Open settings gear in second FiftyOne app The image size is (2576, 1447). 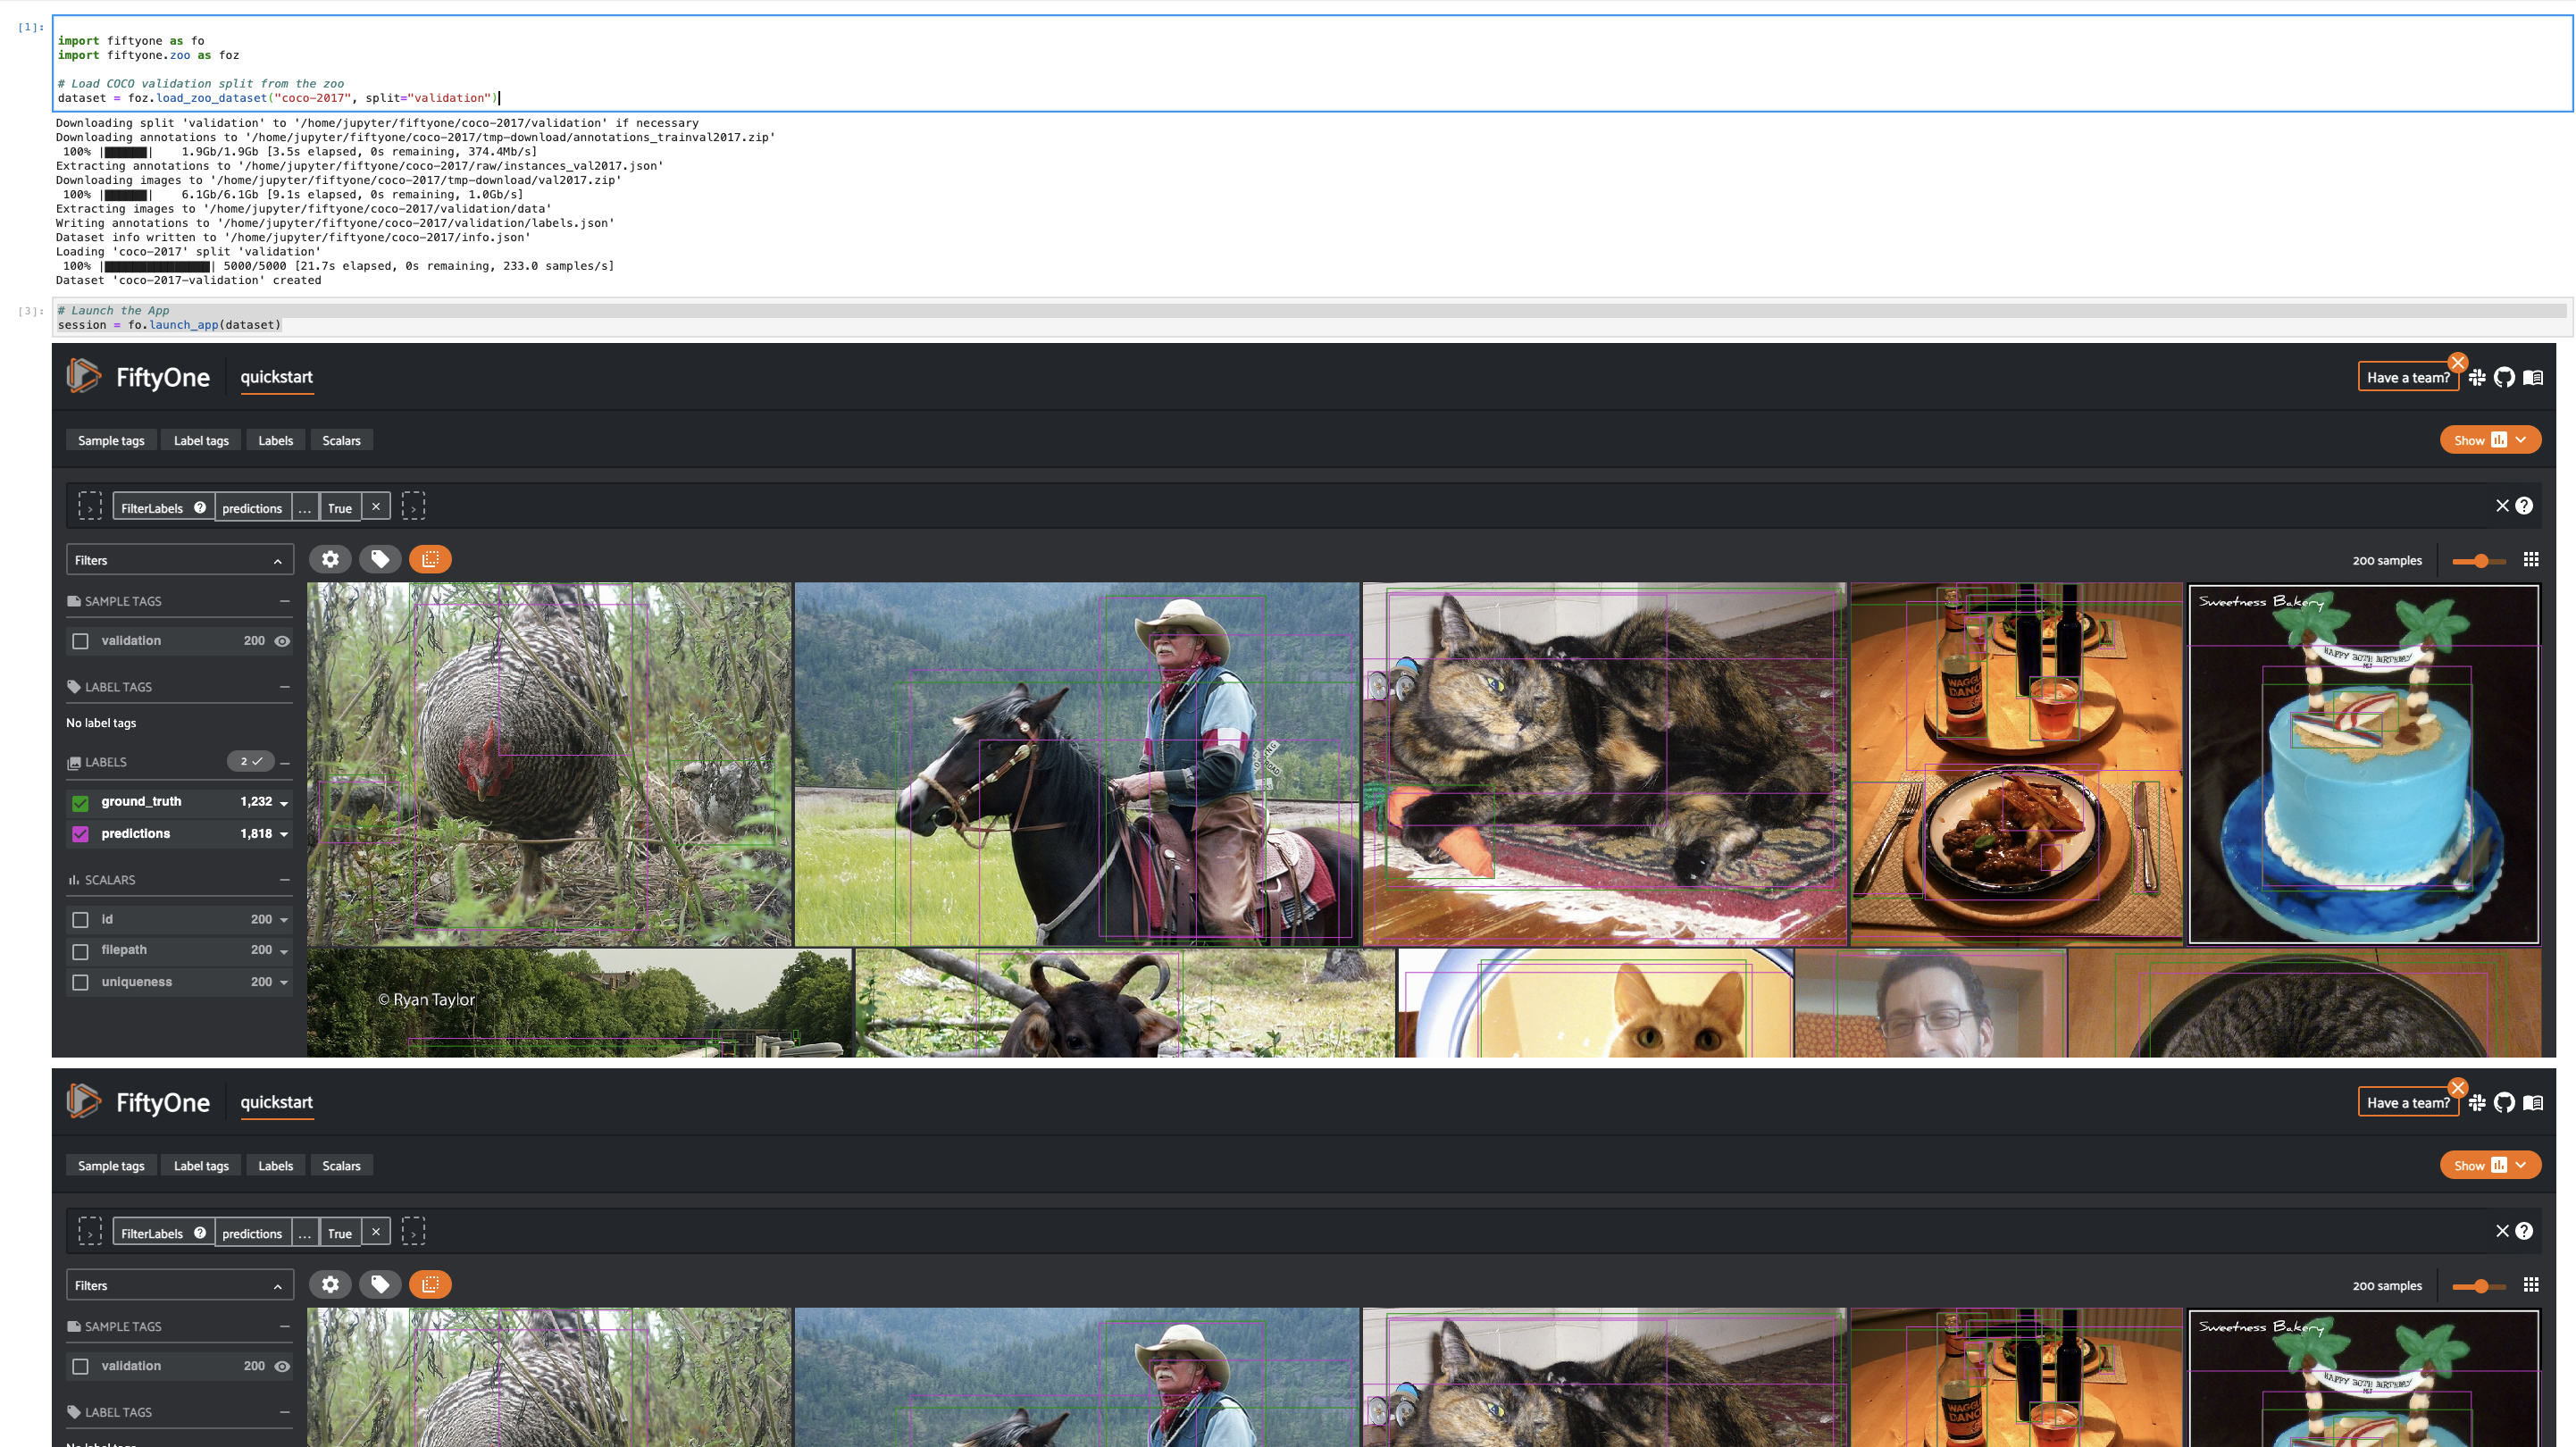point(330,1284)
